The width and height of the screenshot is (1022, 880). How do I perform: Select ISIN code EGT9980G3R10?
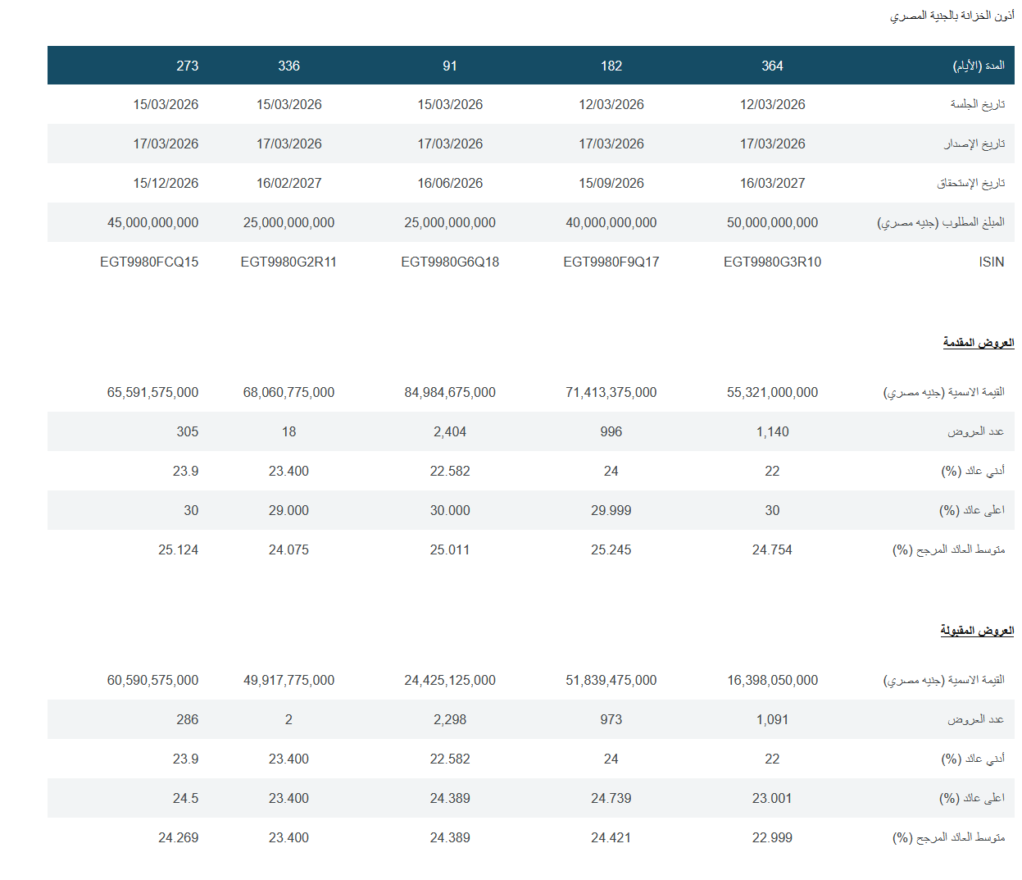click(771, 262)
